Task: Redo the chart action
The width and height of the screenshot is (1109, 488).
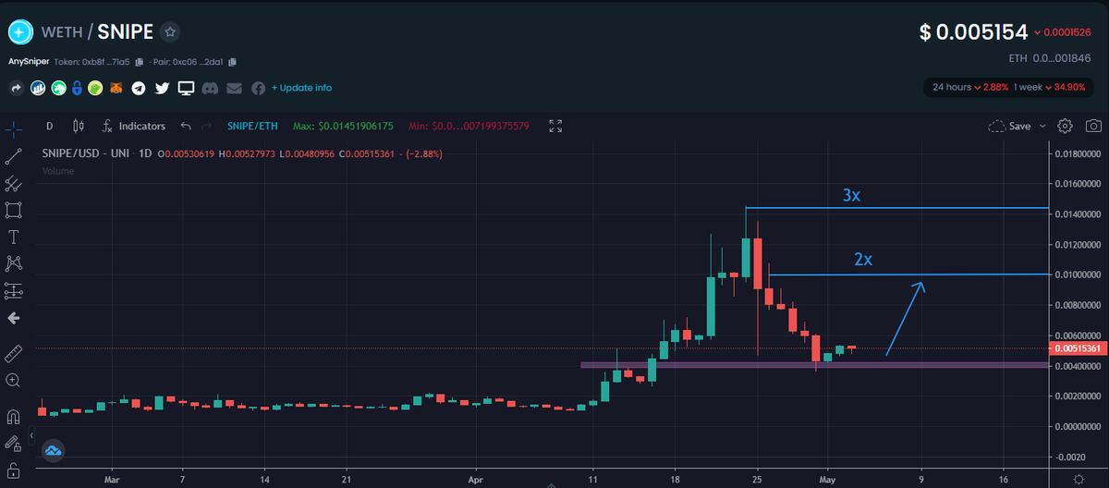Action: coord(206,126)
